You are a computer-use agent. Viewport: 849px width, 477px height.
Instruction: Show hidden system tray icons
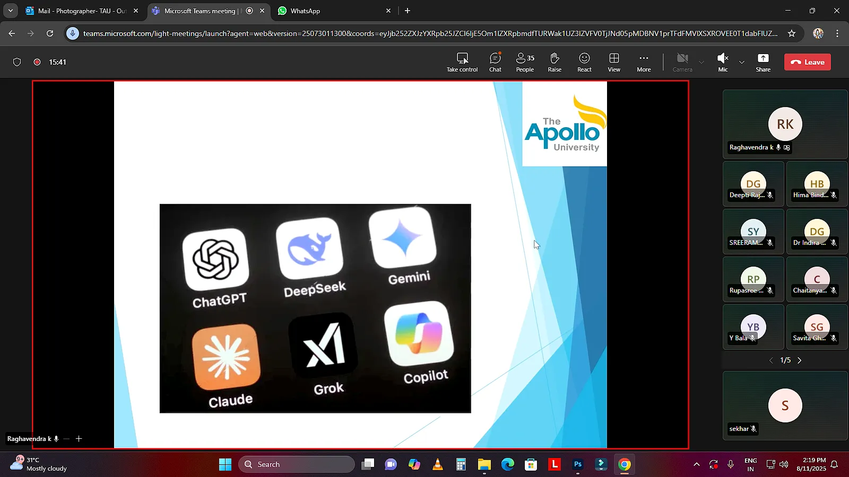(x=696, y=464)
